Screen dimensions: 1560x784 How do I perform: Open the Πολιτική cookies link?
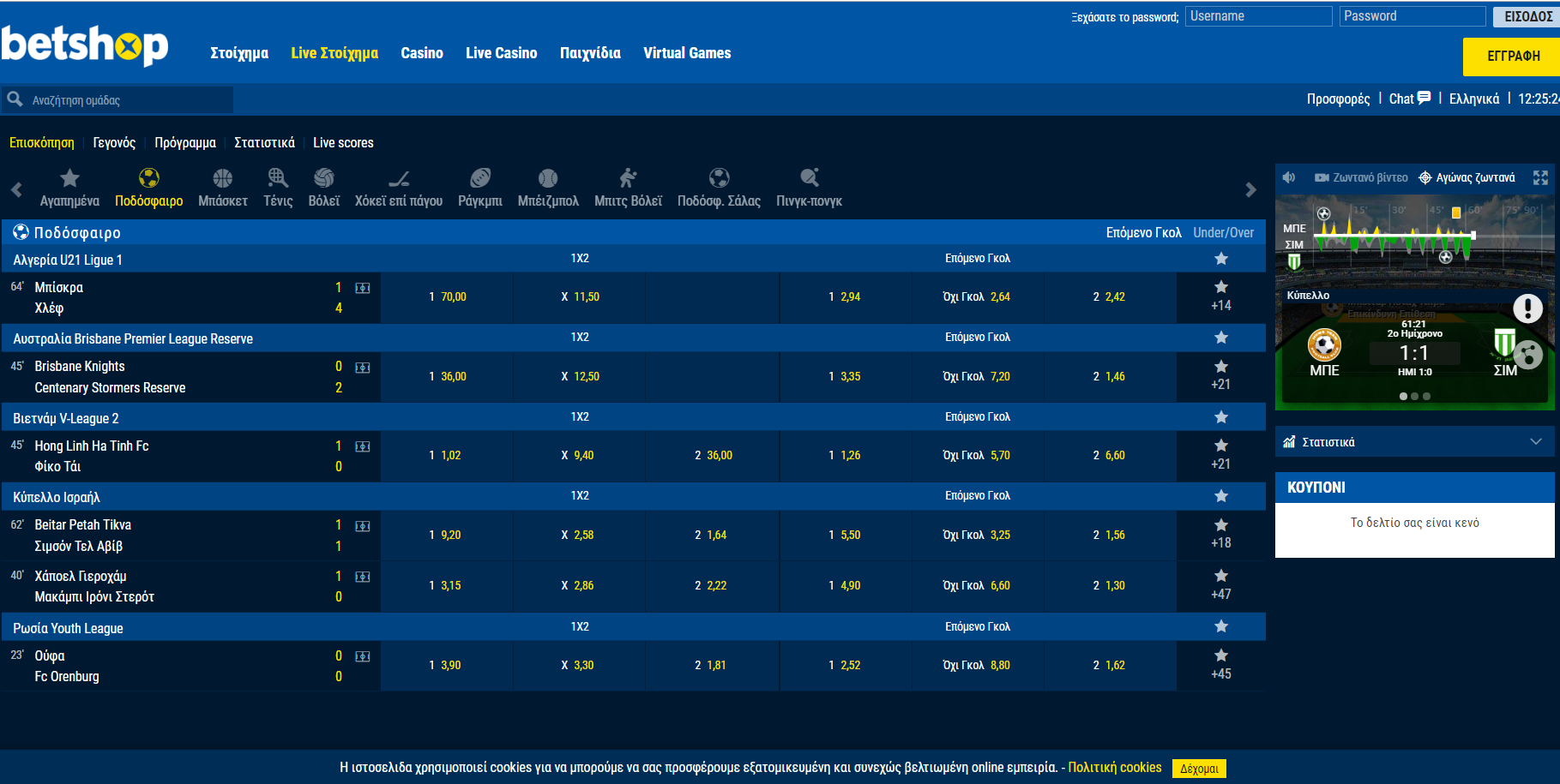coord(1115,768)
